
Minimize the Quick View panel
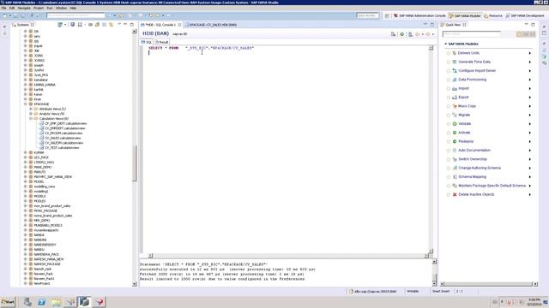tap(526, 25)
